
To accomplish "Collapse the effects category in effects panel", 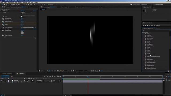I will 143,32.
